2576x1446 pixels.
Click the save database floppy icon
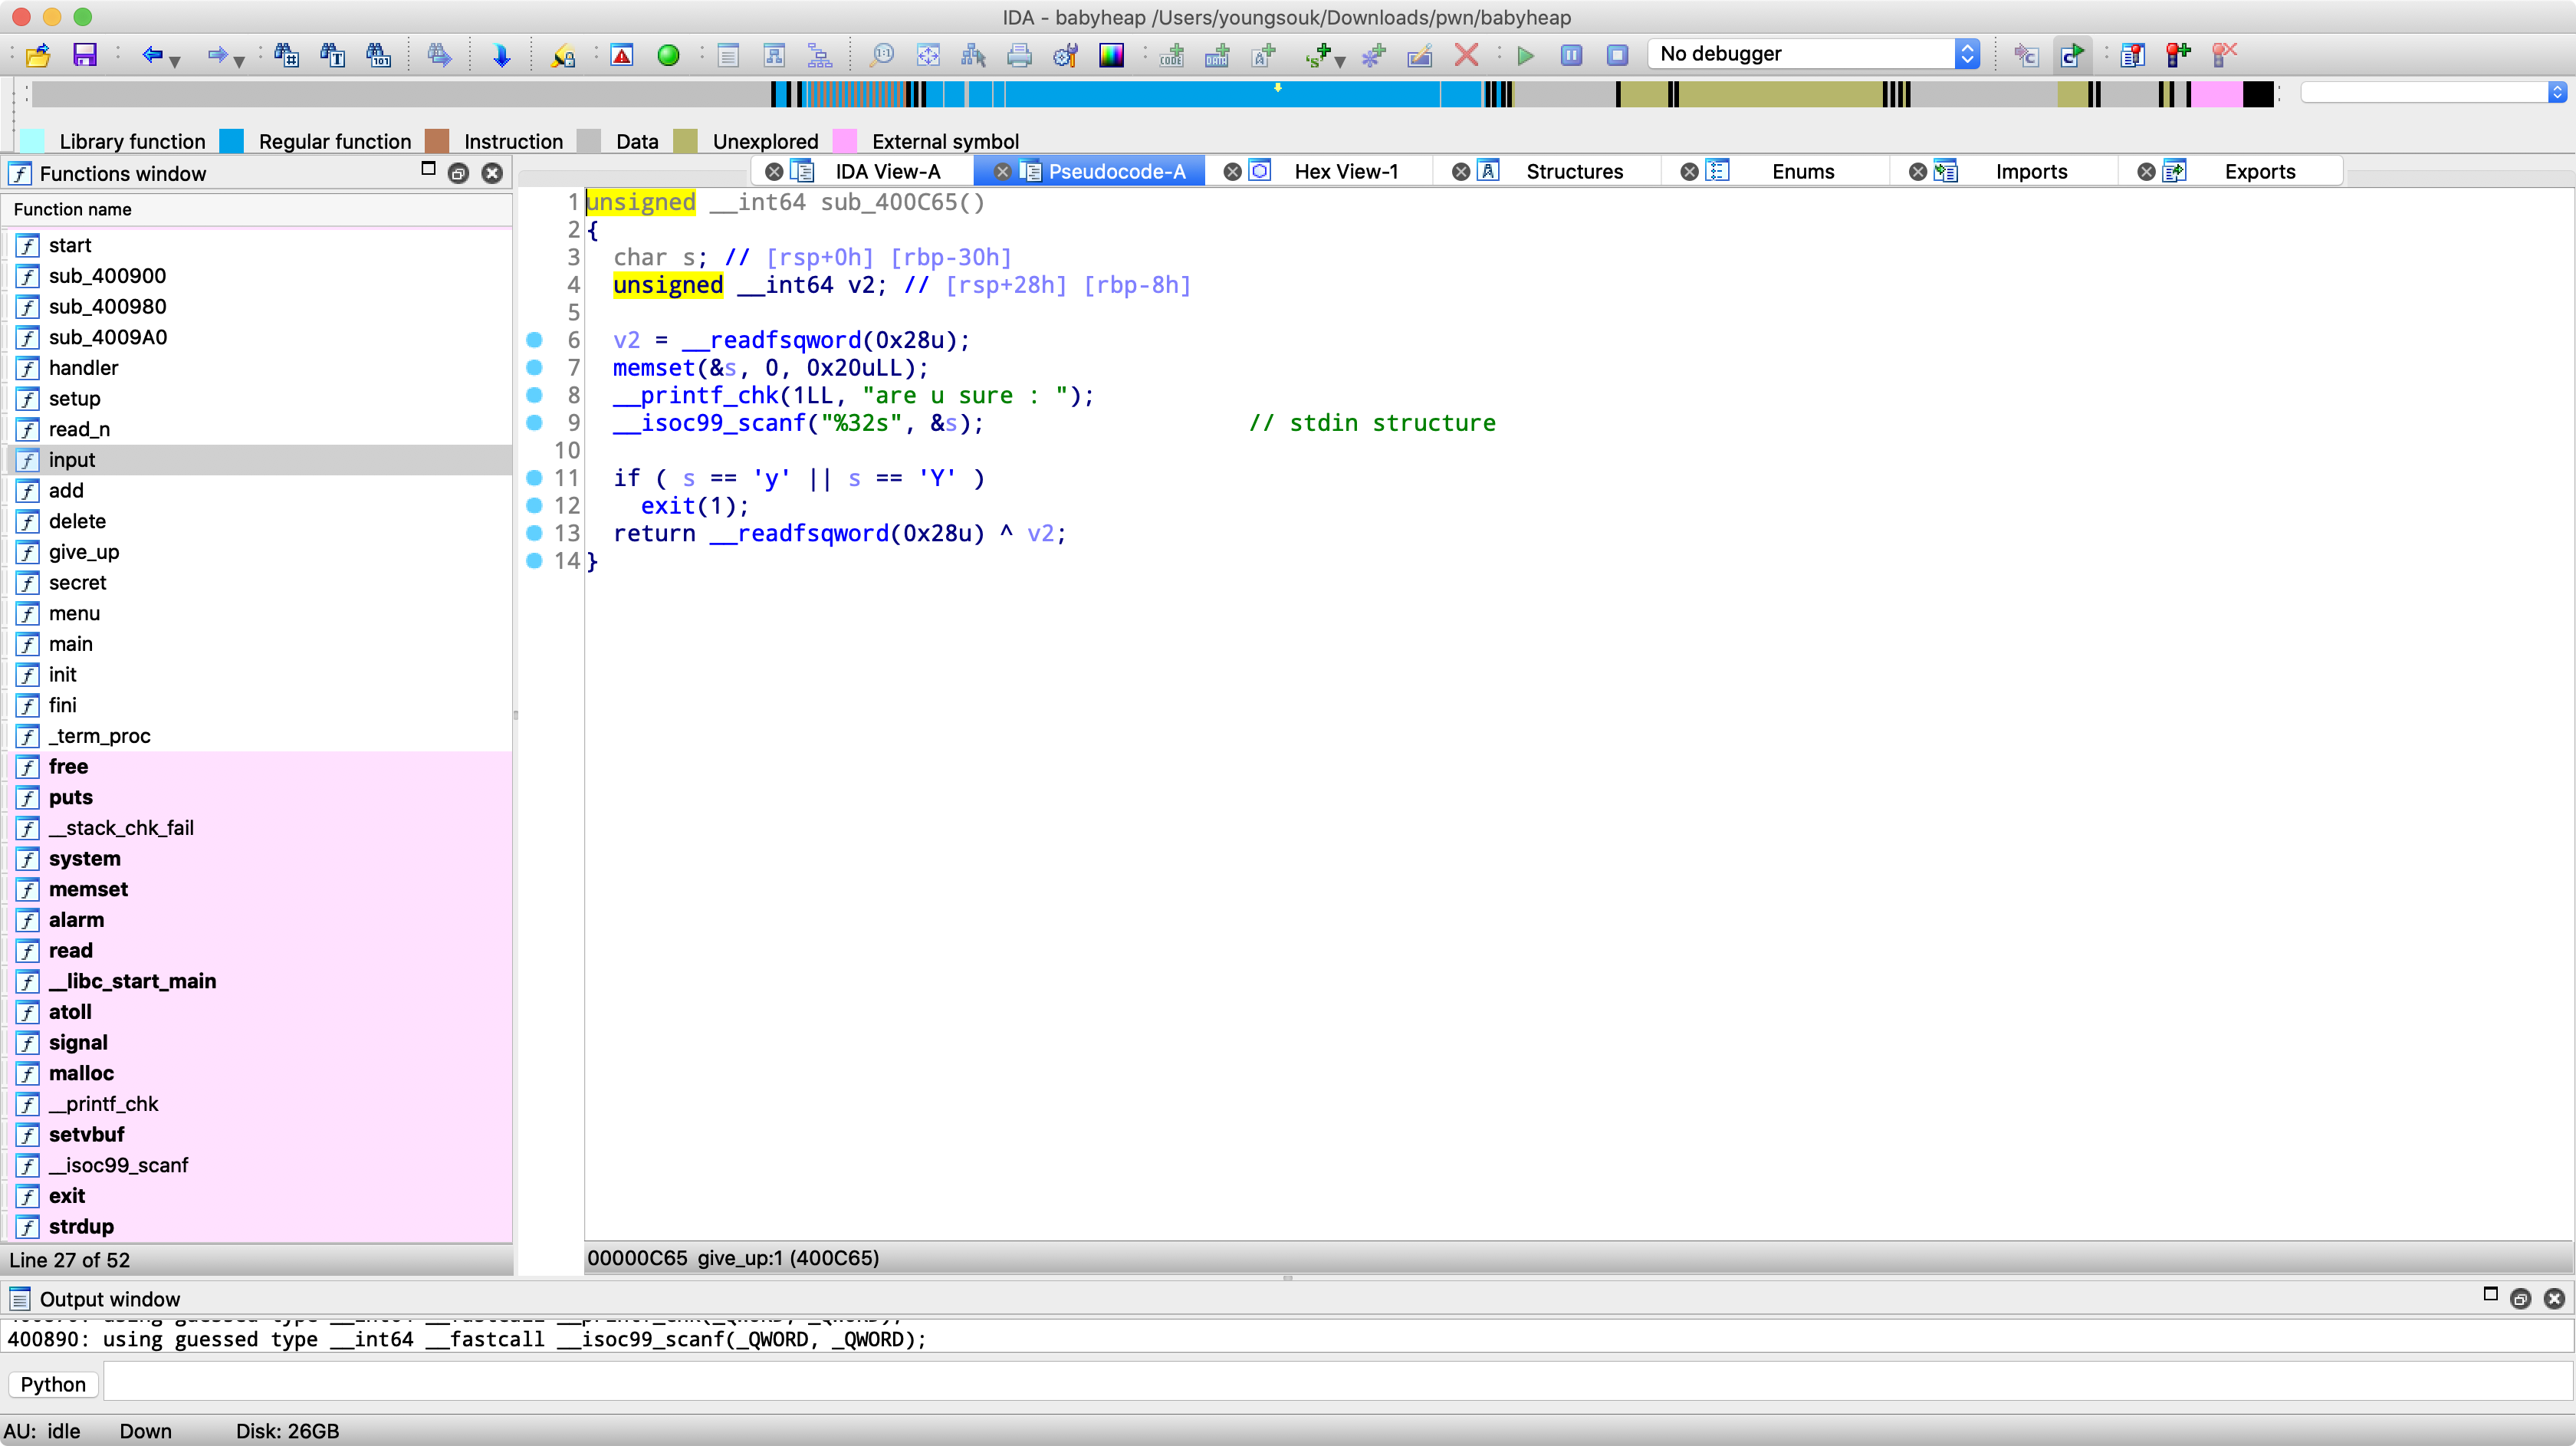(x=85, y=55)
